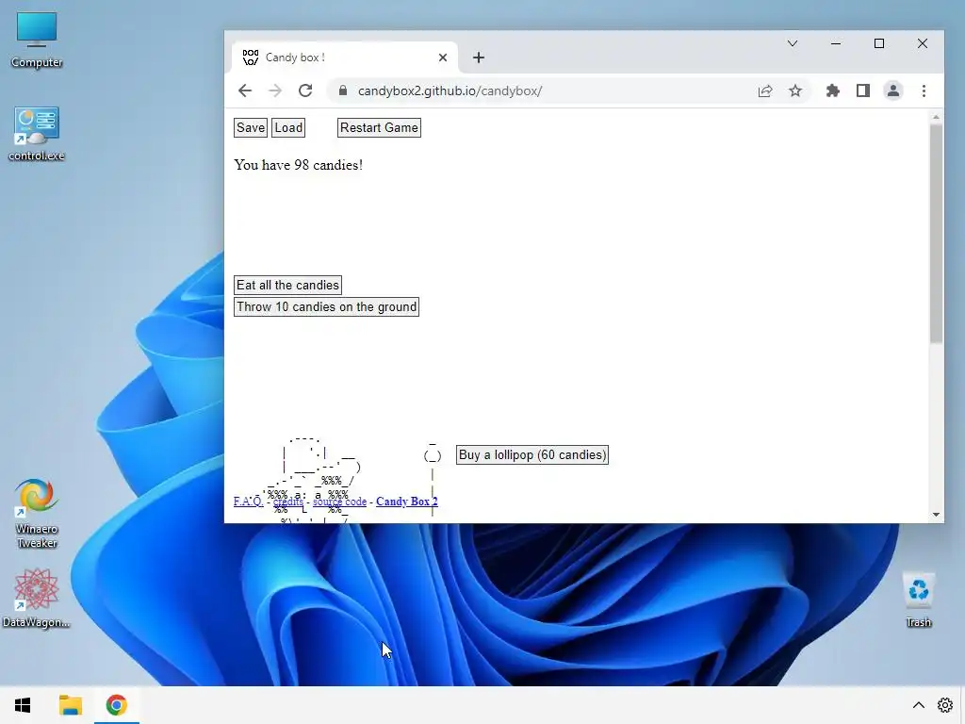Buy a lollipop for 60 candies
Screen dimensions: 965x724
(532, 455)
